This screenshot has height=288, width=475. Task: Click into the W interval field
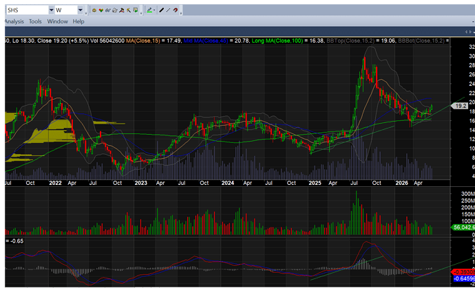point(66,10)
